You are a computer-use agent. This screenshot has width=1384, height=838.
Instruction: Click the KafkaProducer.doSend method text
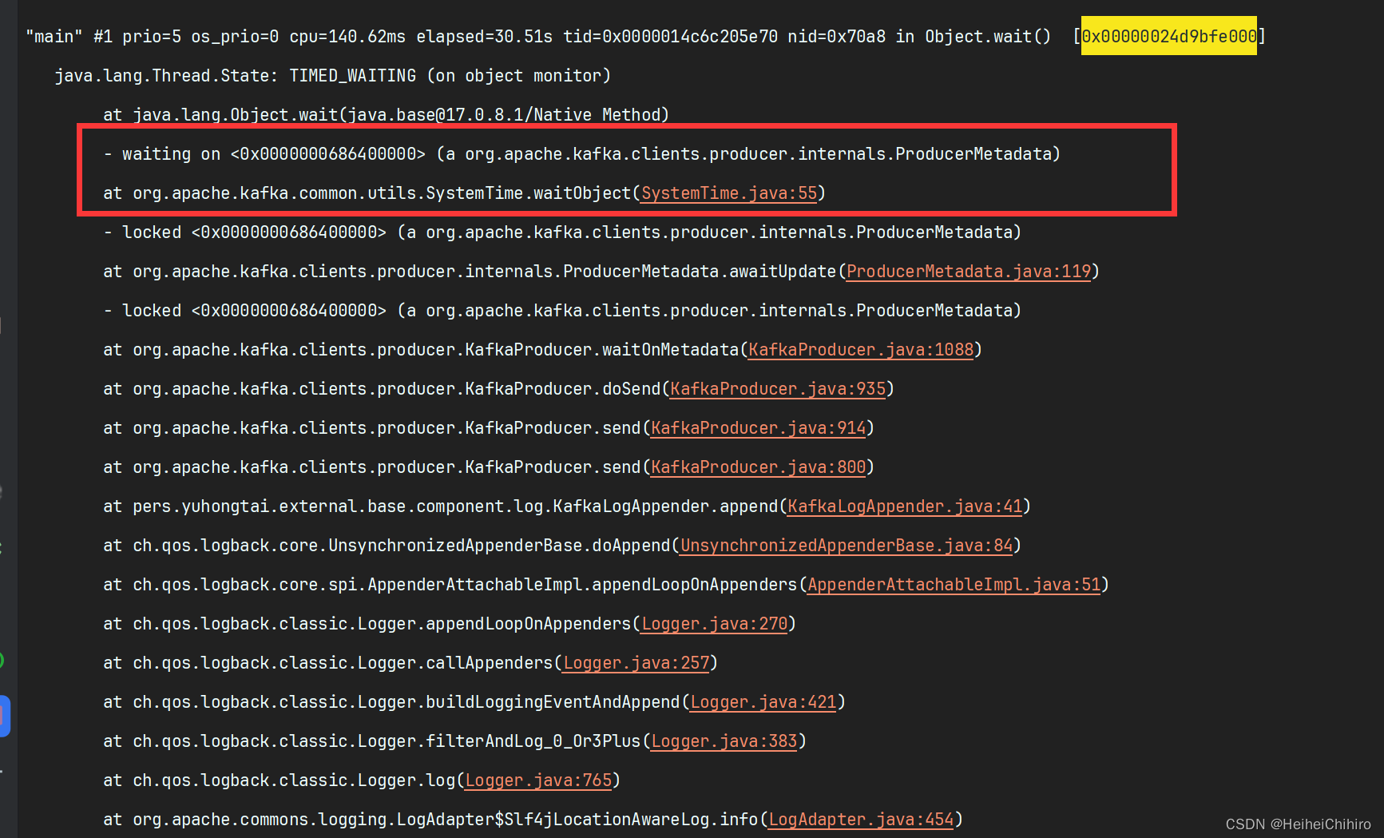[x=563, y=389]
